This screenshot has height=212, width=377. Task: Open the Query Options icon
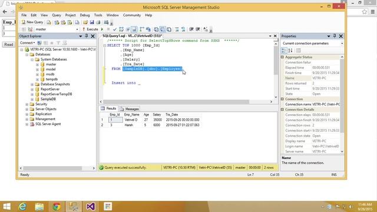tap(128, 29)
